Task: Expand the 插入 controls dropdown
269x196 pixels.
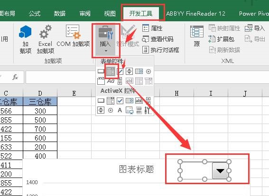Action: pyautogui.click(x=106, y=40)
